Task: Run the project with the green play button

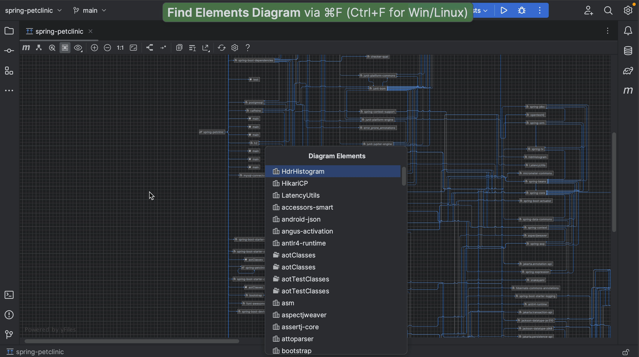Action: 504,10
